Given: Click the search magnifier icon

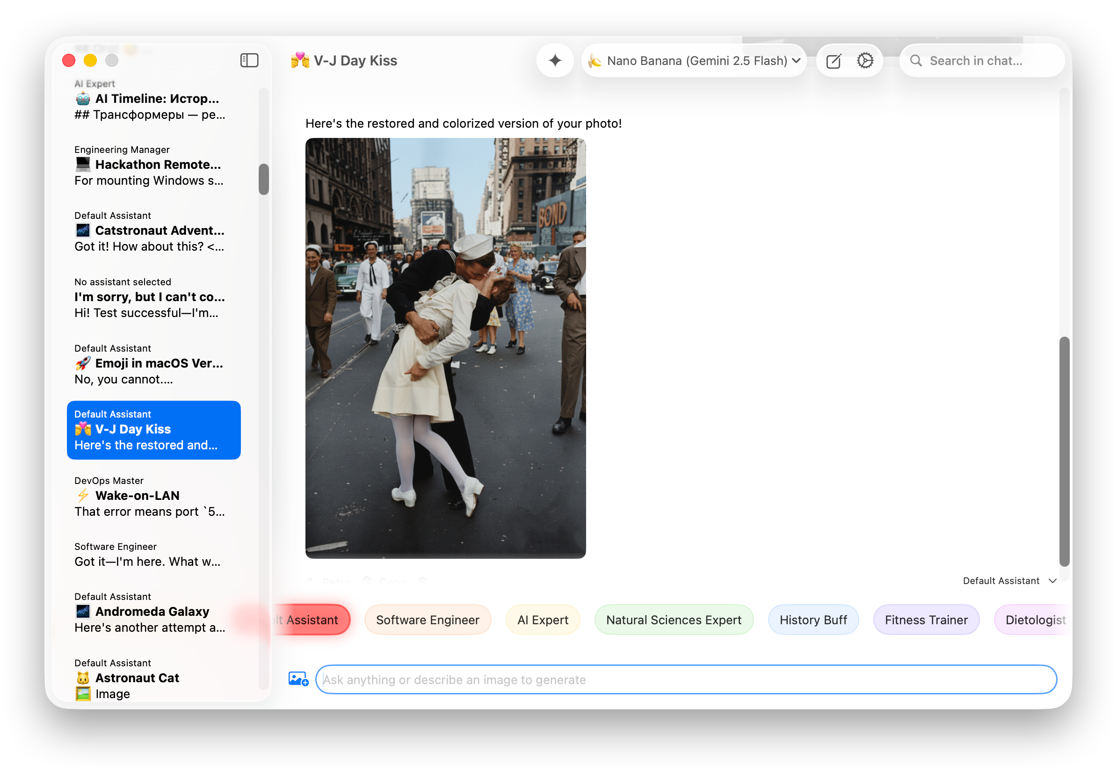Looking at the screenshot, I should click(915, 61).
